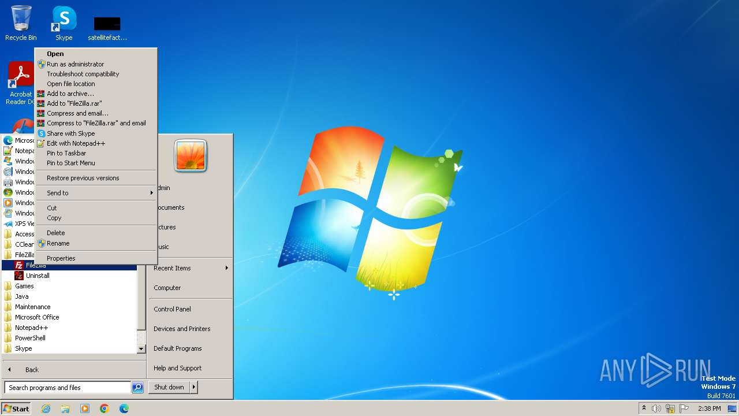Click the volume speaker tray icon
The height and width of the screenshot is (416, 739).
tap(656, 408)
